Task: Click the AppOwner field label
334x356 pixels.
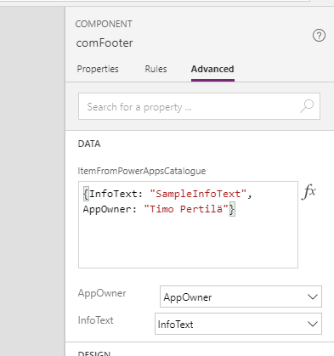Action: point(102,293)
